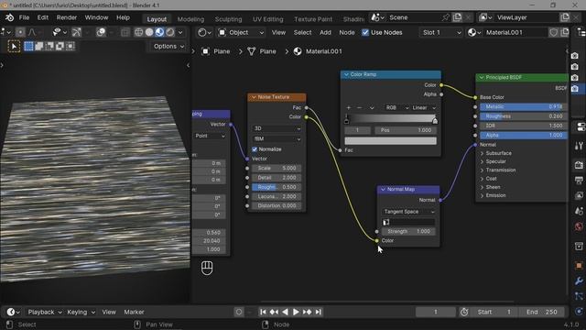Open the Object shader type dropdown

click(x=241, y=33)
